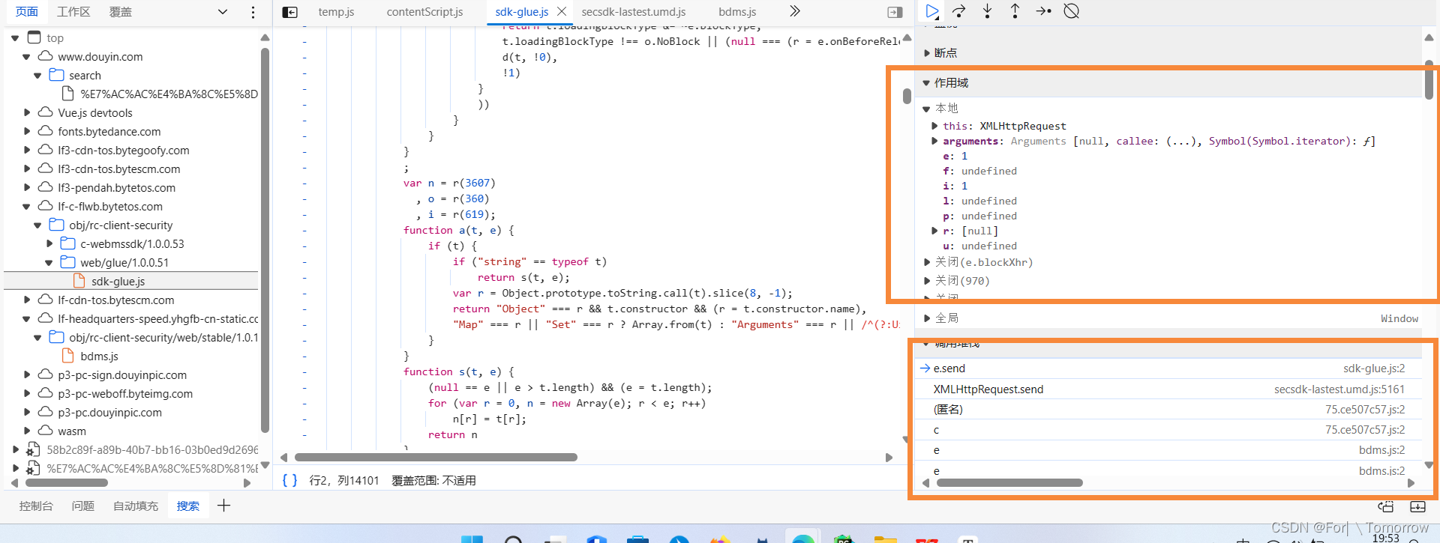Expand the r: [null] variable
This screenshot has height=543, width=1440.
(x=934, y=231)
